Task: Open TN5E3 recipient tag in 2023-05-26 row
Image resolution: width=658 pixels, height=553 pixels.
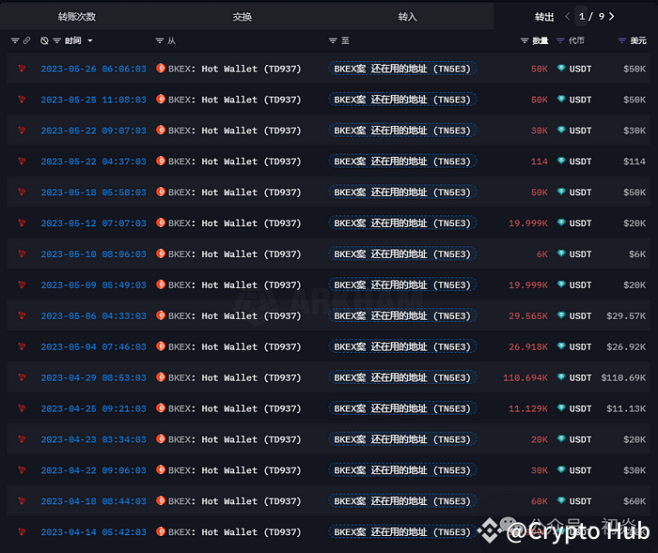Action: coord(402,69)
